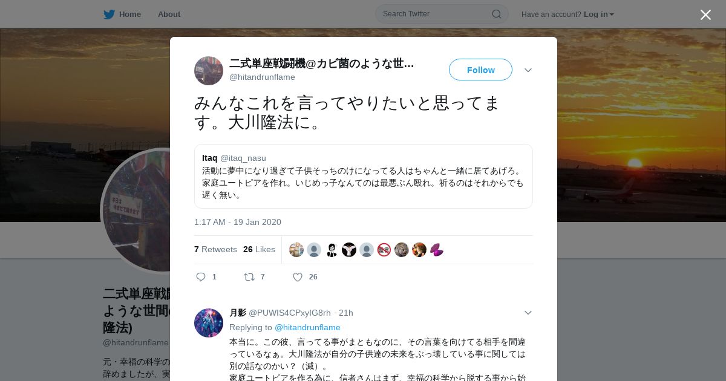Follow @hitandrunflame with the Follow button

[x=480, y=70]
